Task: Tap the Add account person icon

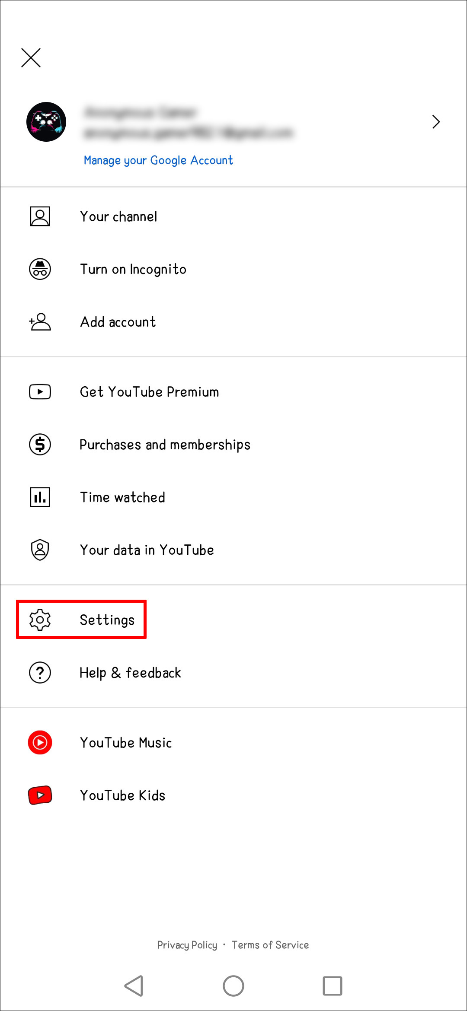Action: [x=40, y=322]
